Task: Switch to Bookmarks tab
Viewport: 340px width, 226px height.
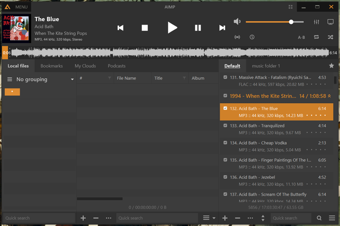Action: pos(51,66)
